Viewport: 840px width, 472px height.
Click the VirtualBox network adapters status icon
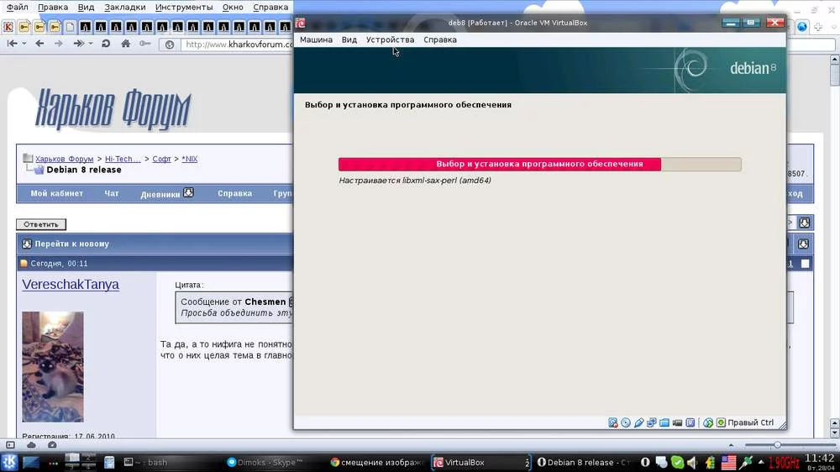652,422
